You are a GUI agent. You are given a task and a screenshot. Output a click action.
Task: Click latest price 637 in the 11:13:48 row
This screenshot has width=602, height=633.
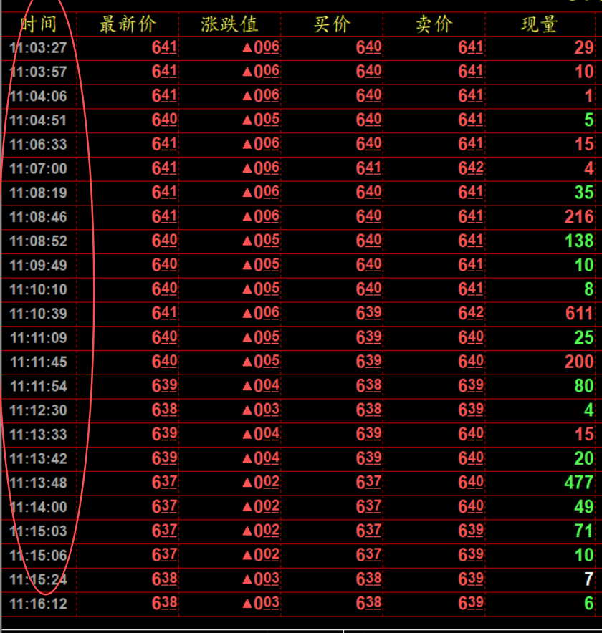(164, 483)
